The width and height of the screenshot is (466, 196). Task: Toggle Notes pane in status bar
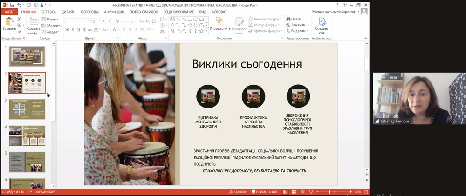point(238,192)
